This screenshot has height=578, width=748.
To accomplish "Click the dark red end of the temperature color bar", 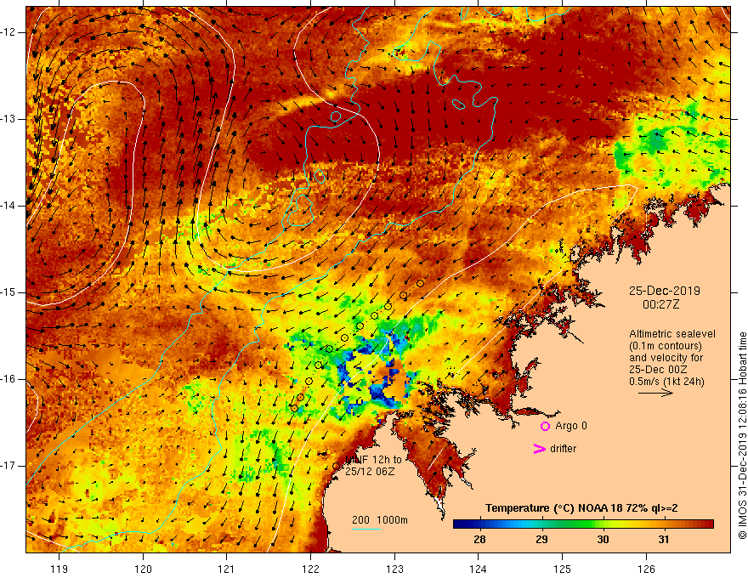I will point(707,524).
